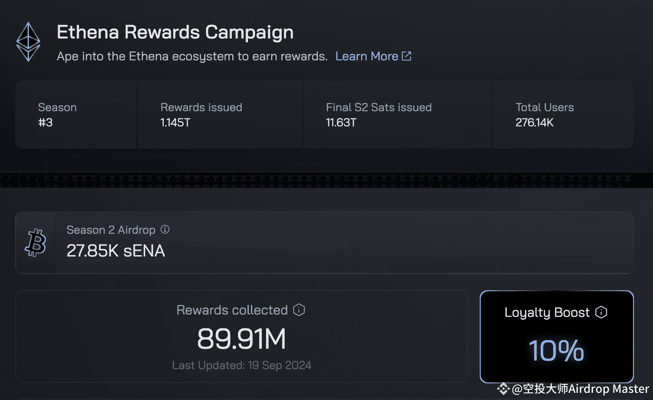This screenshot has width=653, height=400.
Task: Select the Total Users 276.14K card
Action: pos(563,114)
